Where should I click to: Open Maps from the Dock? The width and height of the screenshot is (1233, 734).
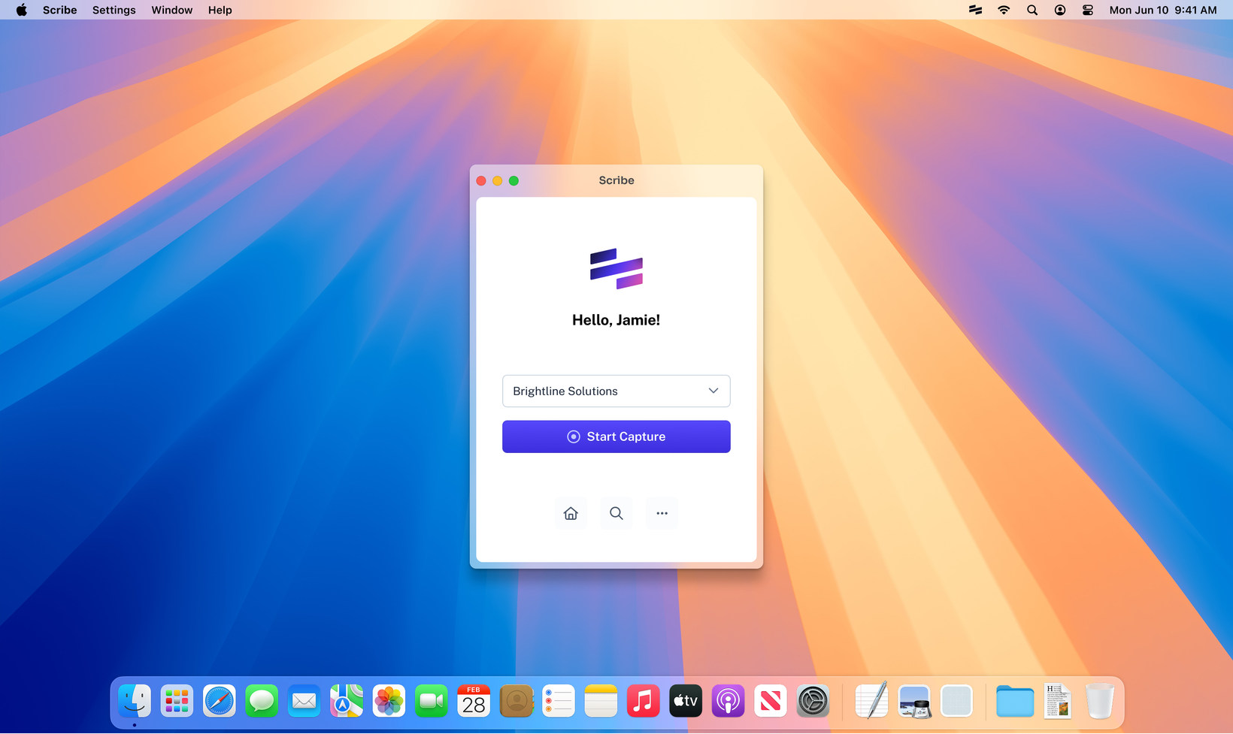[347, 702]
